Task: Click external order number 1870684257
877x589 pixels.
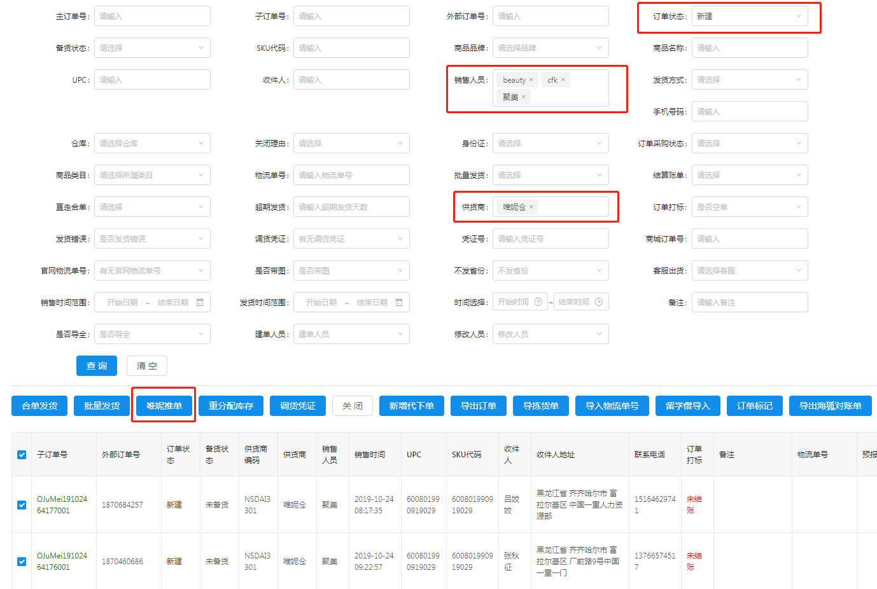Action: [x=122, y=505]
